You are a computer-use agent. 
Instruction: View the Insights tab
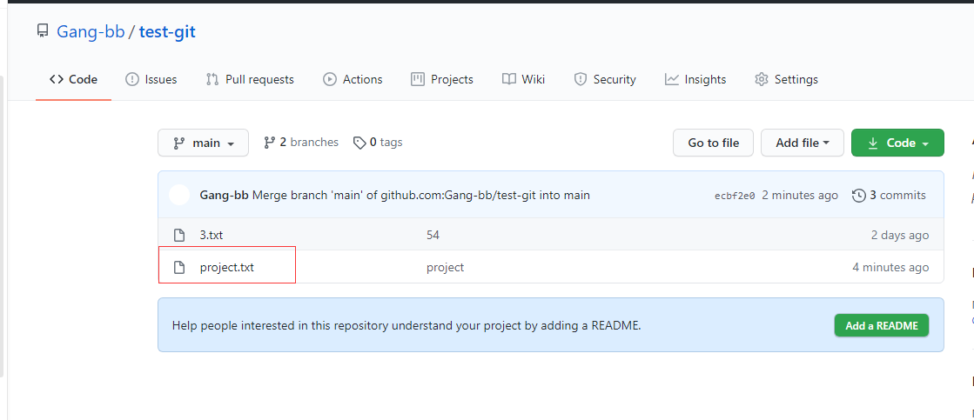(x=695, y=79)
